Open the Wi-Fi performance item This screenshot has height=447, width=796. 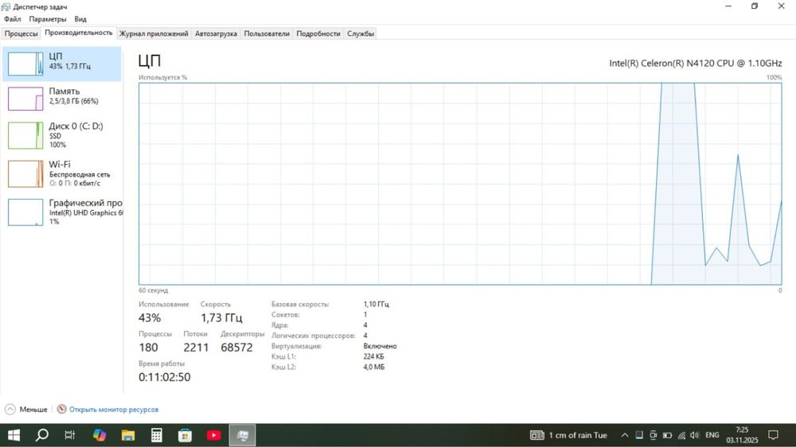(62, 173)
